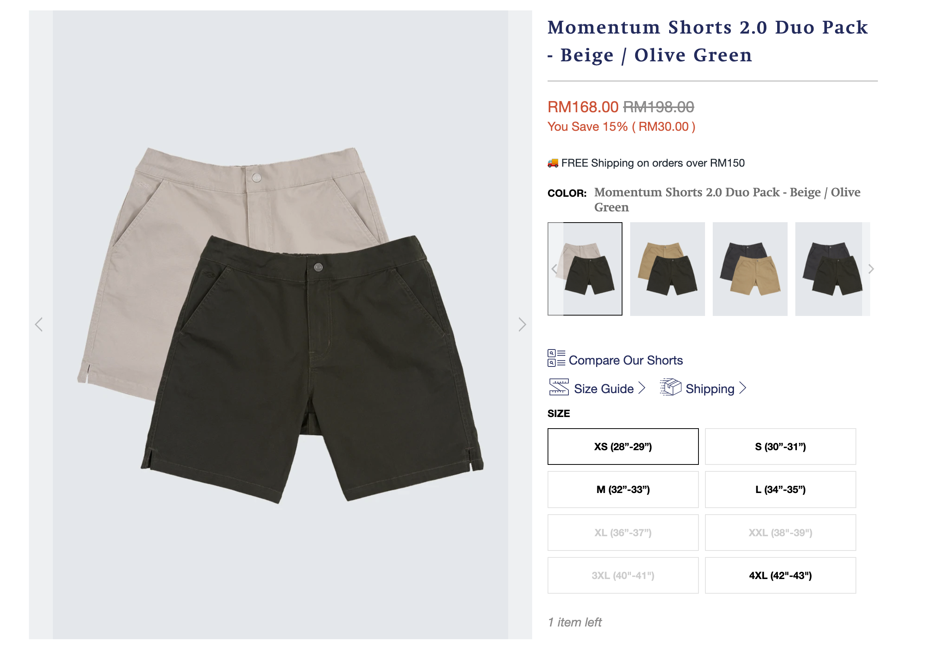Click the Size Guide chevron arrow
The height and width of the screenshot is (645, 930).
point(641,388)
